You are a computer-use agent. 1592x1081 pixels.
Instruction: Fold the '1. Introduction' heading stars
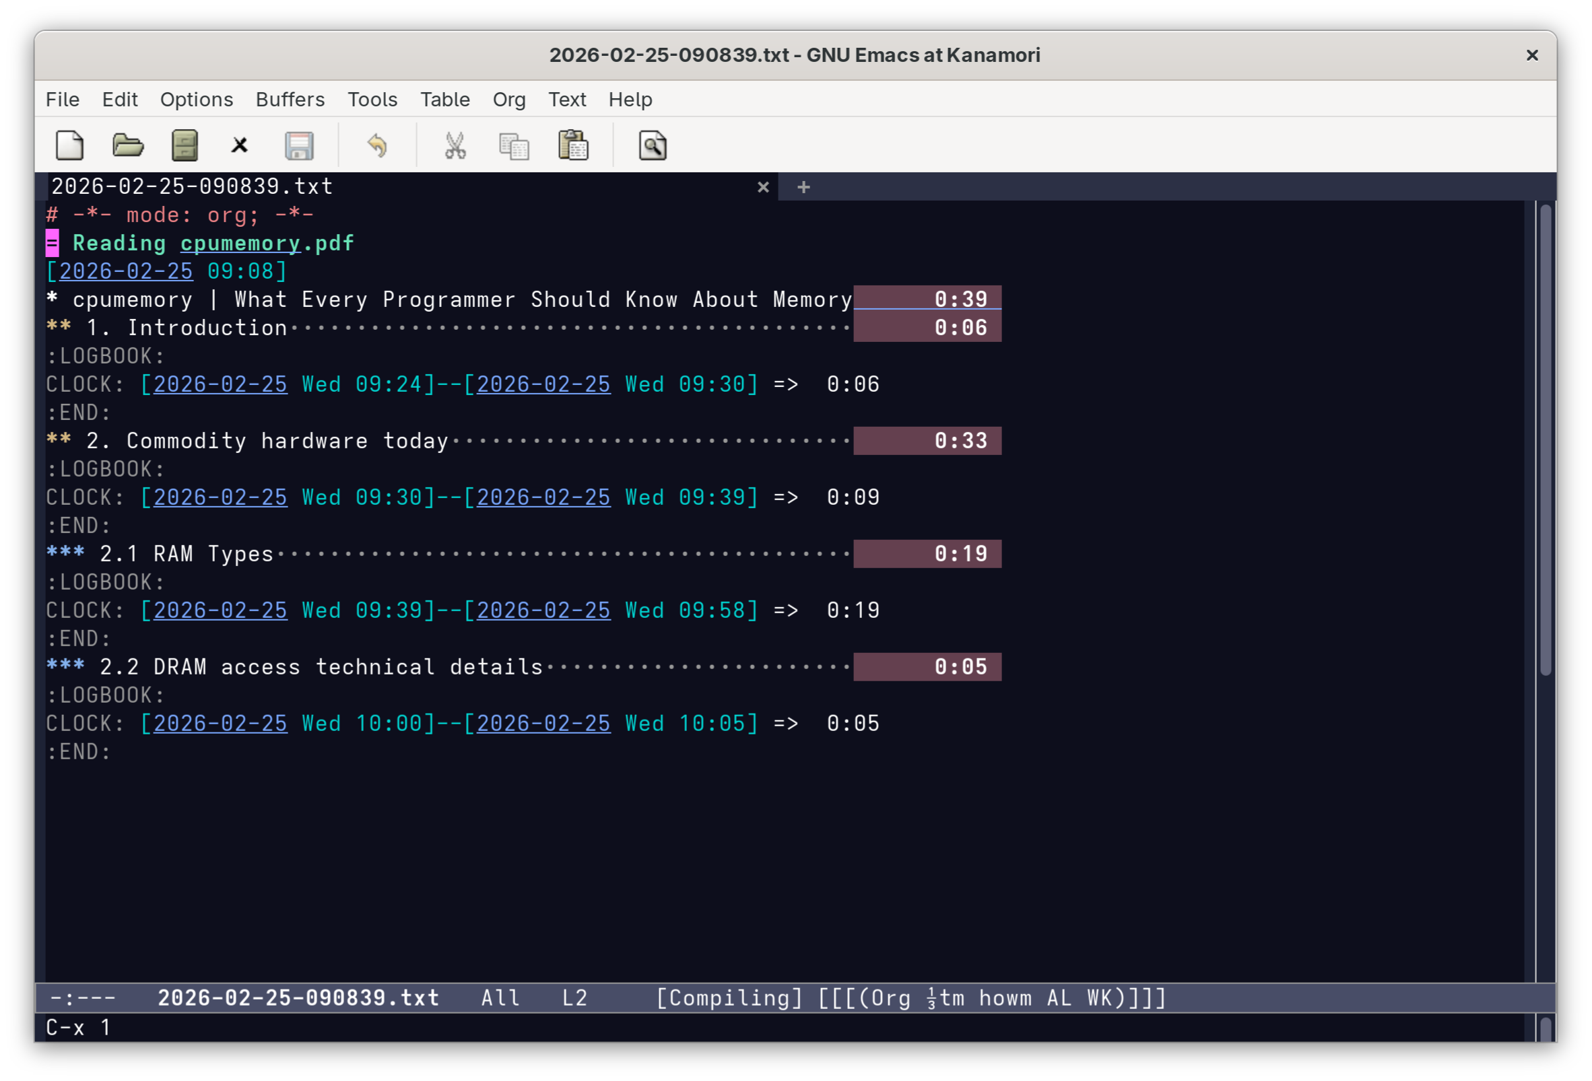click(x=59, y=327)
